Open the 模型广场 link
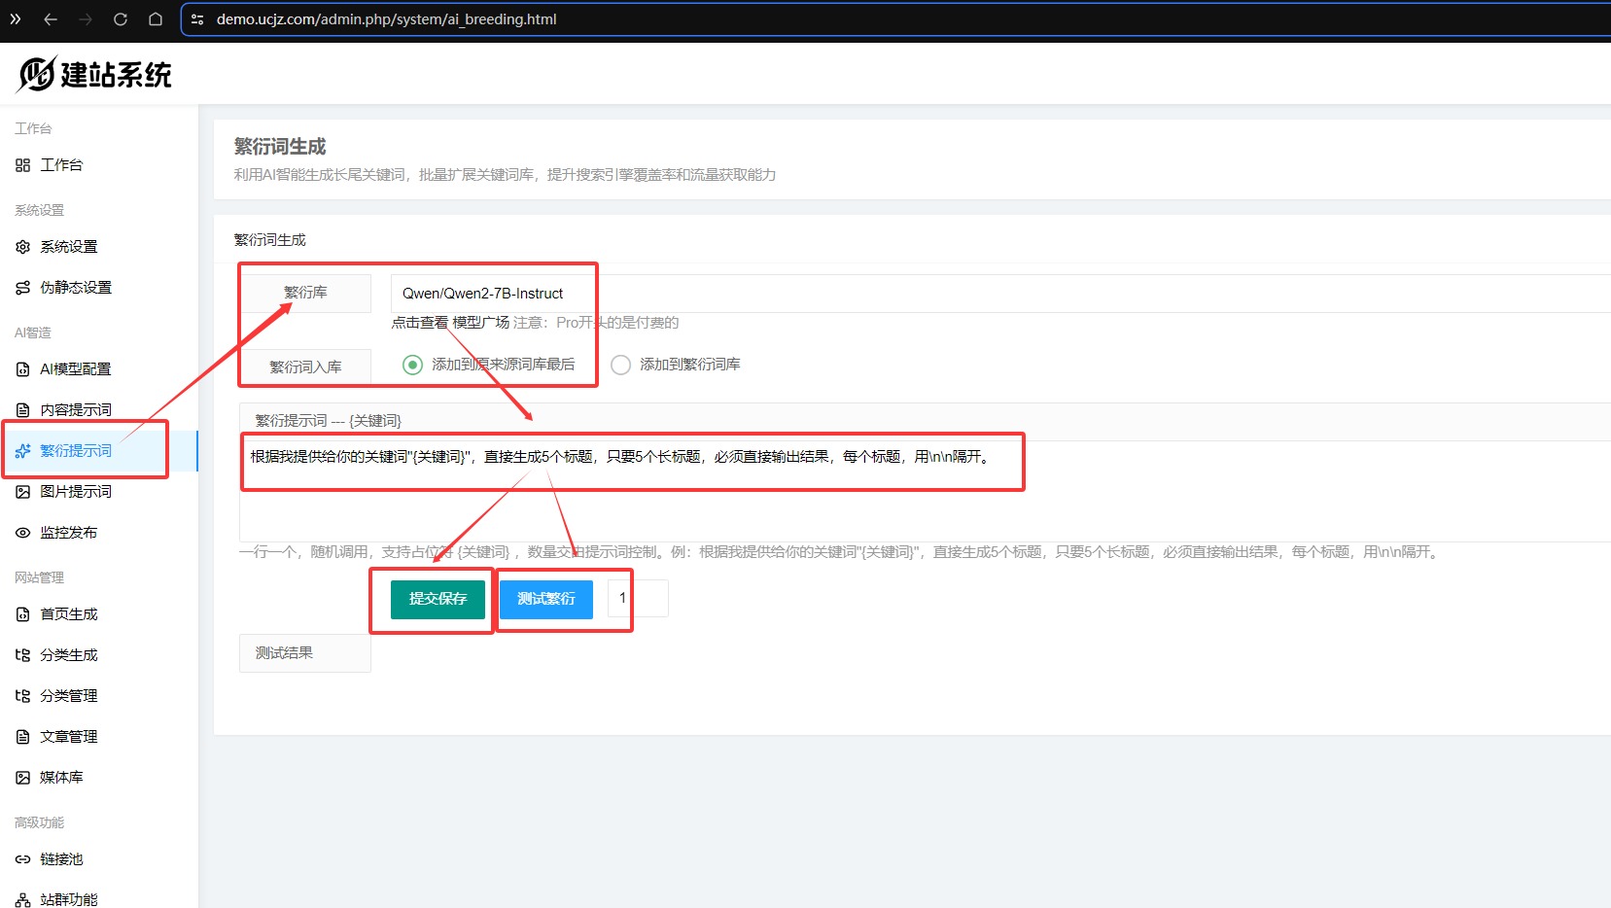 [x=480, y=323]
